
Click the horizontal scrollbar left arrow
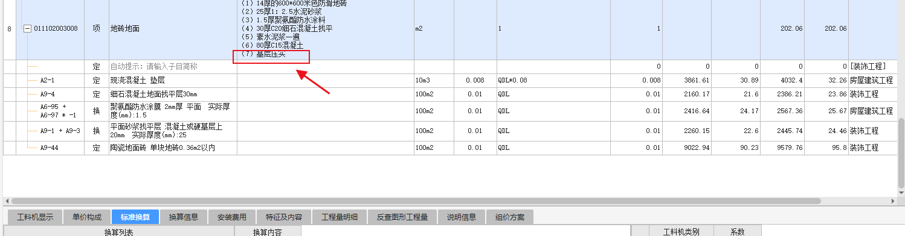(7, 201)
